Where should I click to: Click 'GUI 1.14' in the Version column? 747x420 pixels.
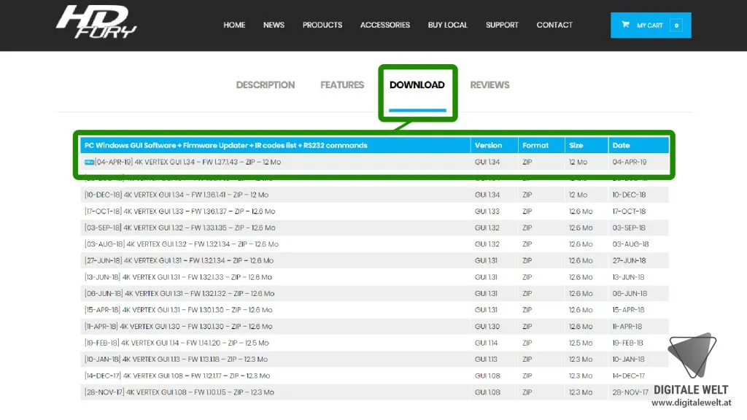(x=486, y=343)
